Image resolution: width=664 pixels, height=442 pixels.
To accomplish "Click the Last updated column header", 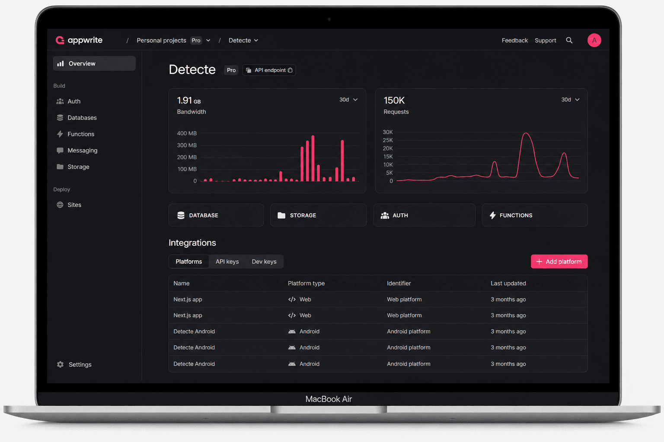I will [x=508, y=283].
